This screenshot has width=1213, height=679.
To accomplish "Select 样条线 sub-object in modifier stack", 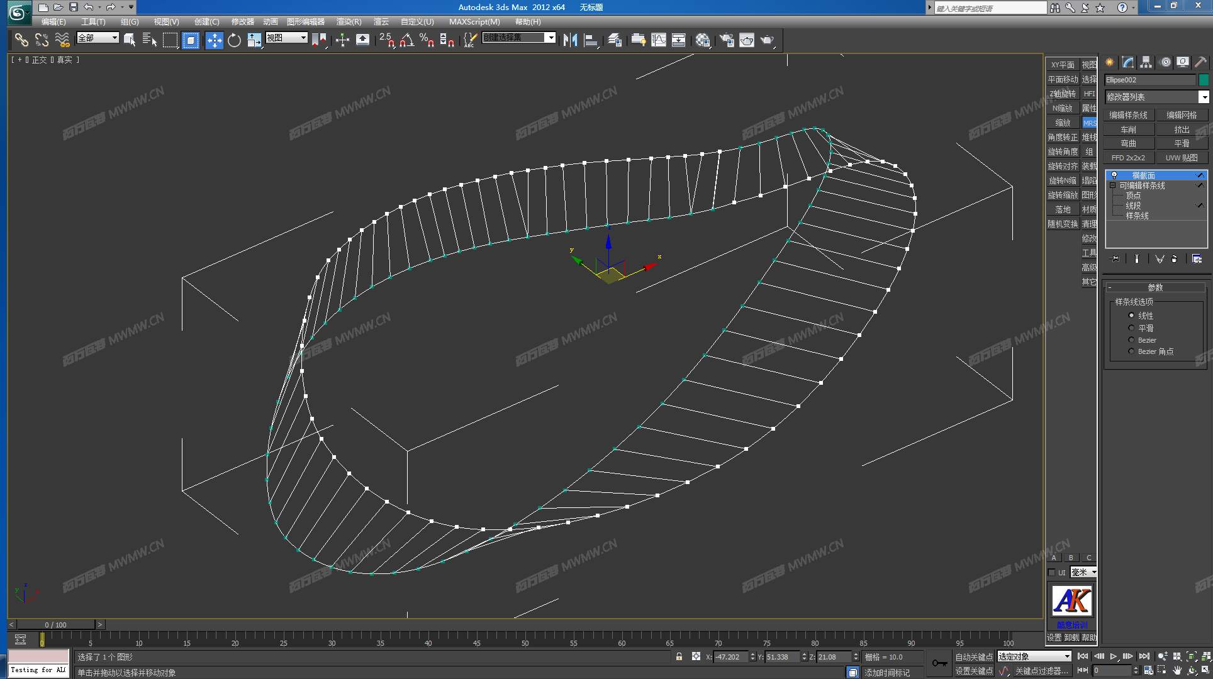I will 1138,216.
